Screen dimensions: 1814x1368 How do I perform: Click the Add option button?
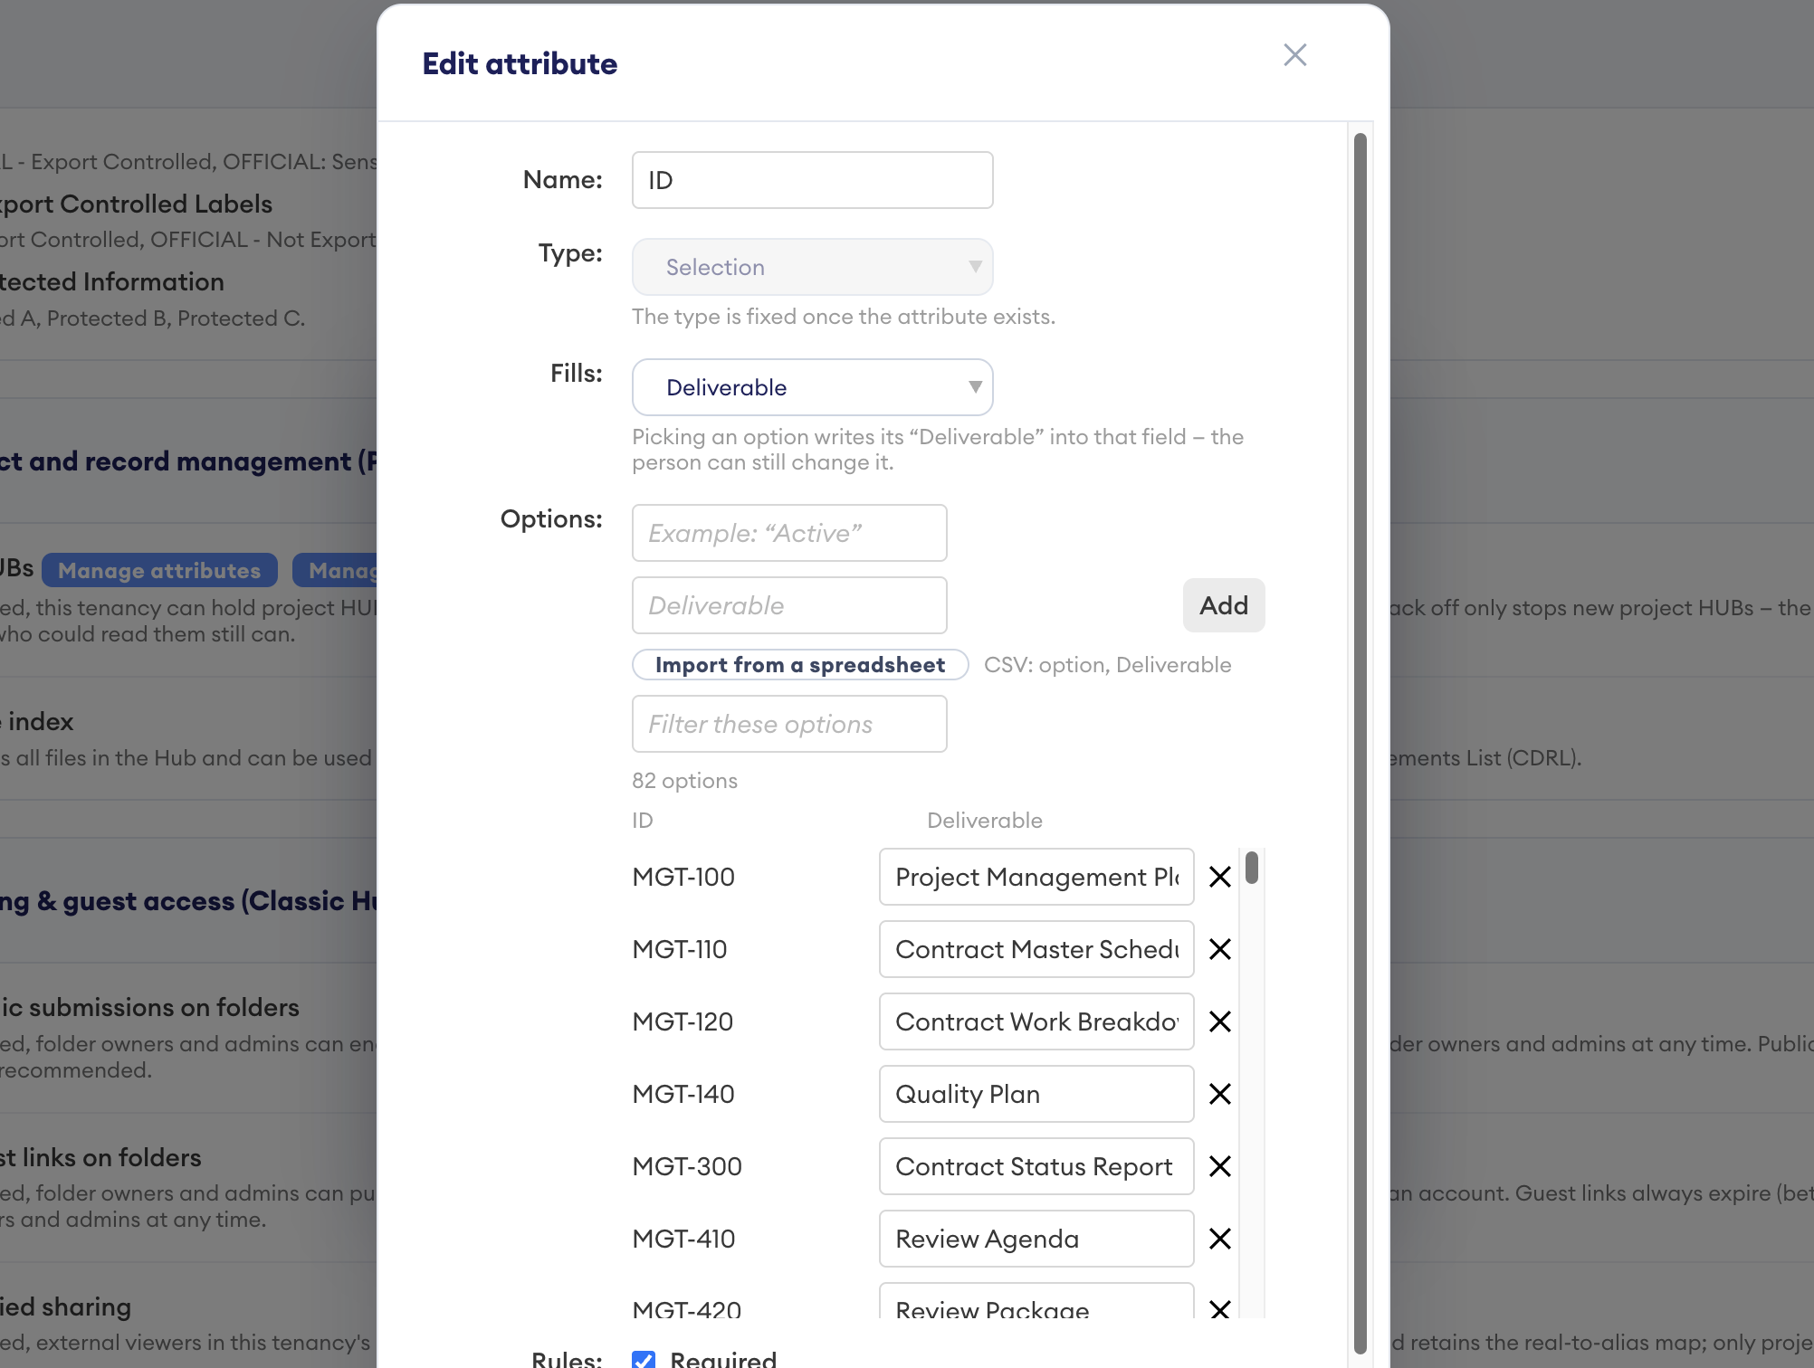tap(1224, 605)
